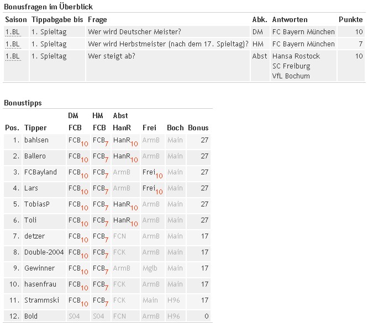Click tipper TobiasP

tap(37, 204)
